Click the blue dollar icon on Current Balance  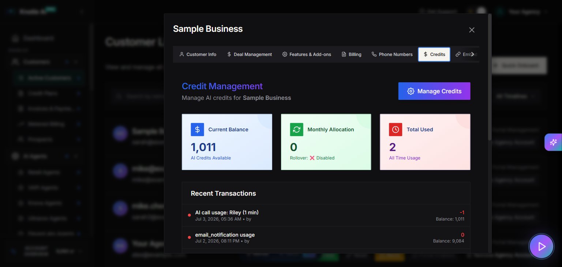coord(197,129)
